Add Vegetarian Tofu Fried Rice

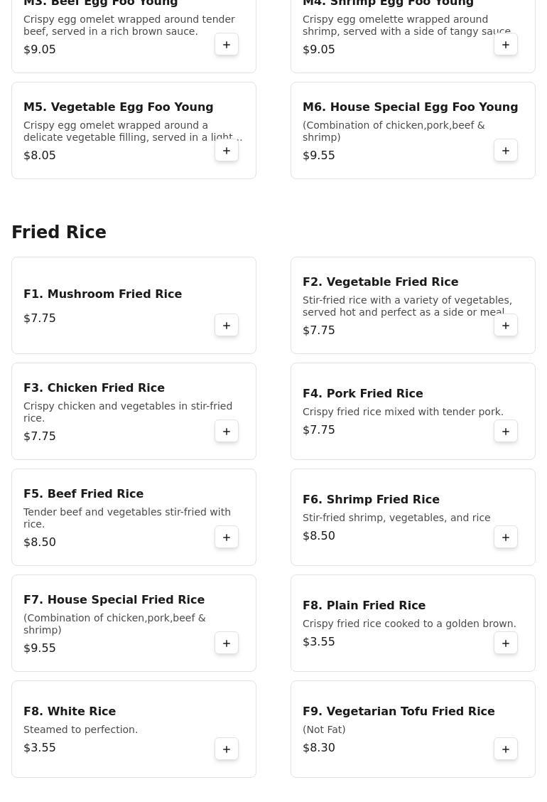point(506,749)
